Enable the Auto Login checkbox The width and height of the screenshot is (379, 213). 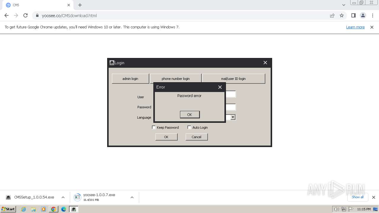pyautogui.click(x=189, y=128)
